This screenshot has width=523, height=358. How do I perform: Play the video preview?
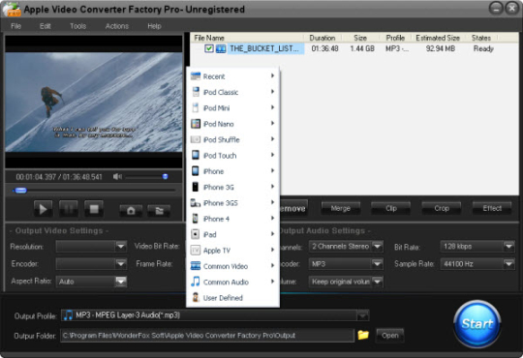tap(43, 209)
